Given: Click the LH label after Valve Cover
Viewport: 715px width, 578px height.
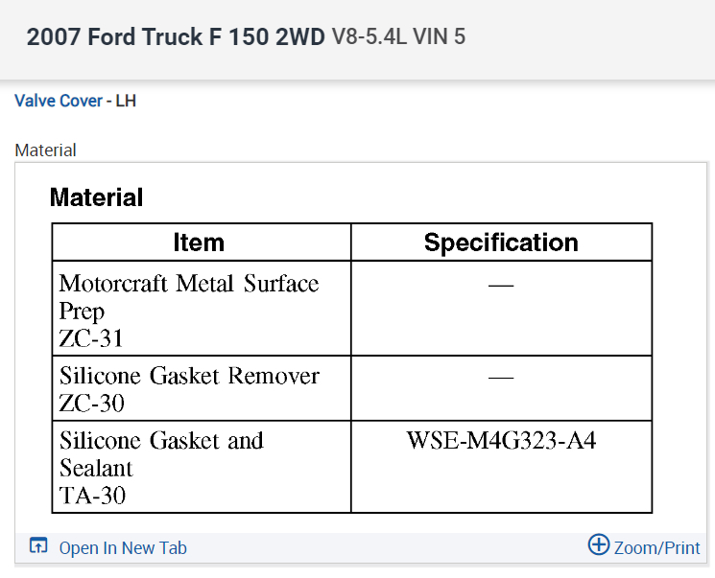Looking at the screenshot, I should pos(126,100).
